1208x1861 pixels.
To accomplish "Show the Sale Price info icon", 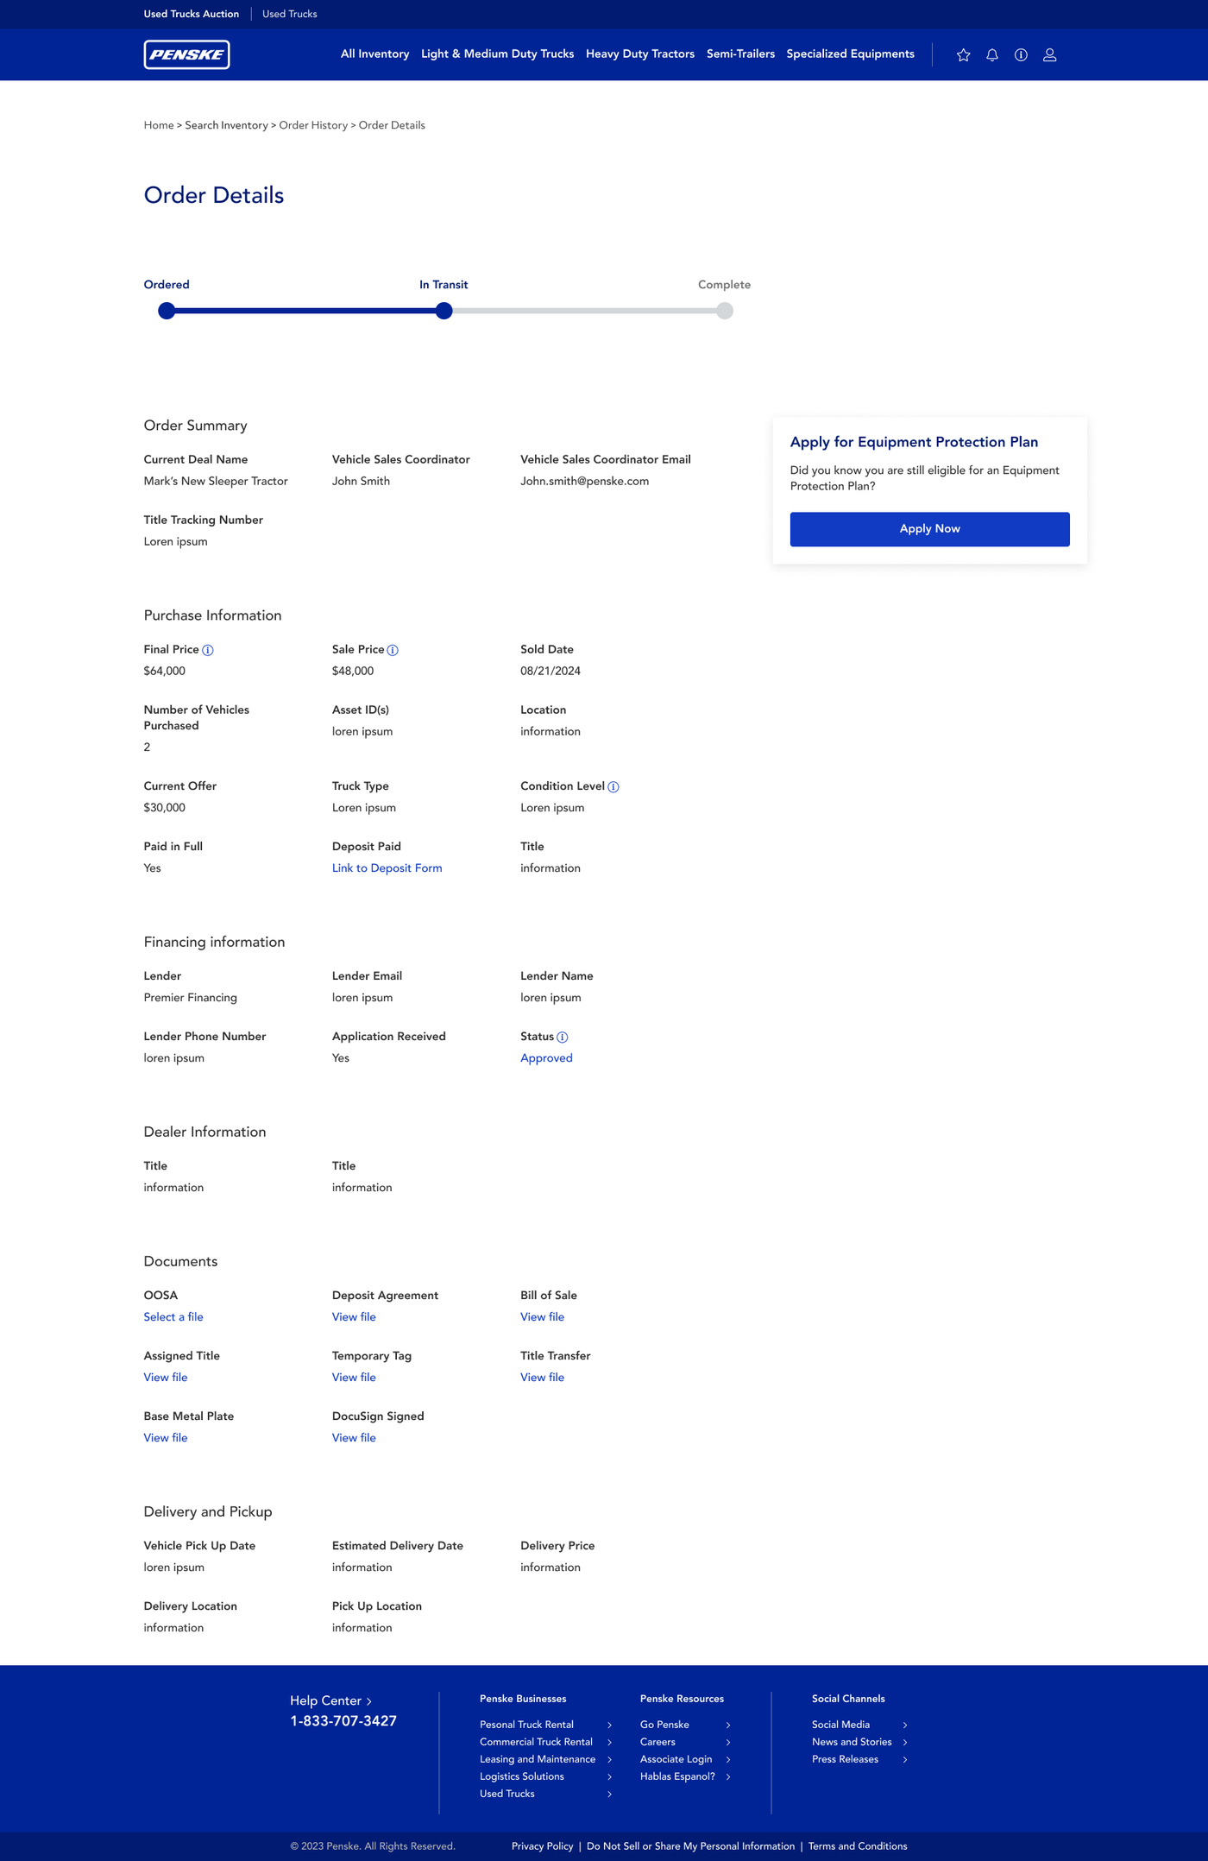I will [x=393, y=650].
